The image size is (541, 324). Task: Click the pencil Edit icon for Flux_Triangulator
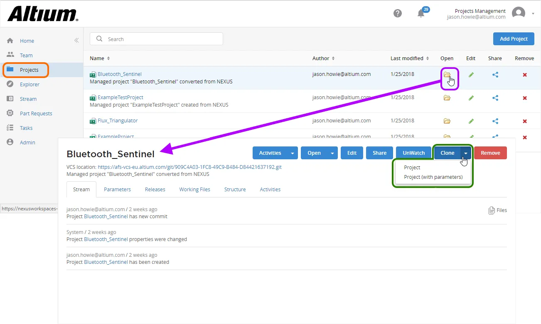[471, 121]
